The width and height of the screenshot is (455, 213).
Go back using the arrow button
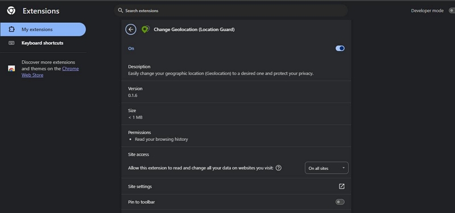131,30
